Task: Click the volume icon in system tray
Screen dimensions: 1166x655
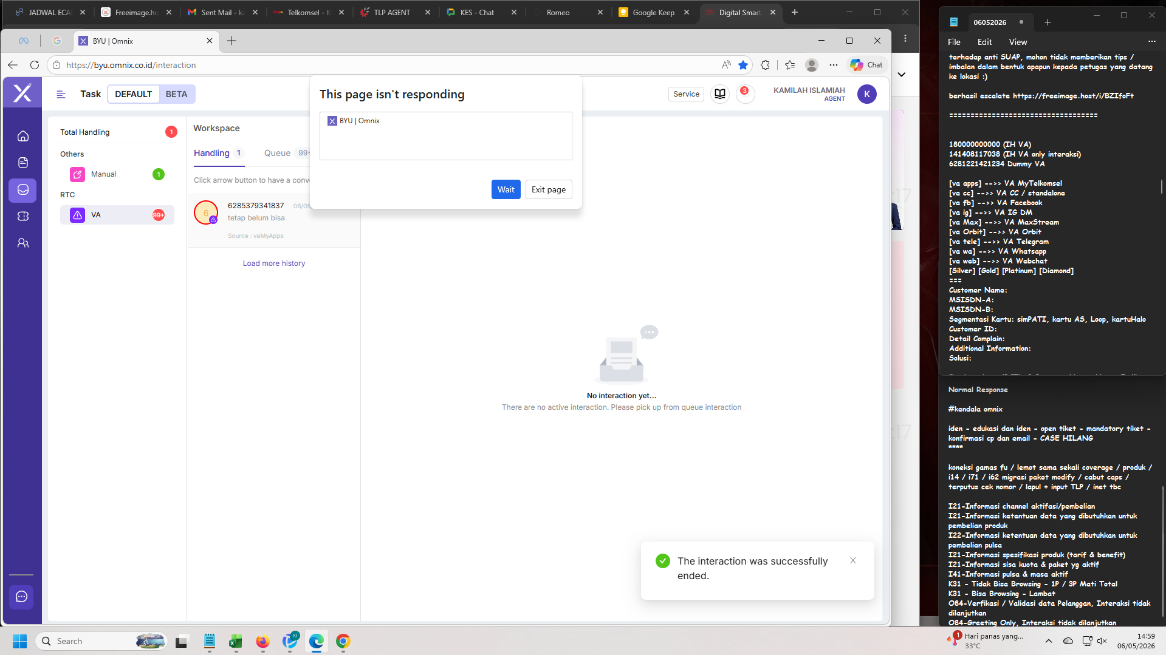Action: [x=1102, y=641]
